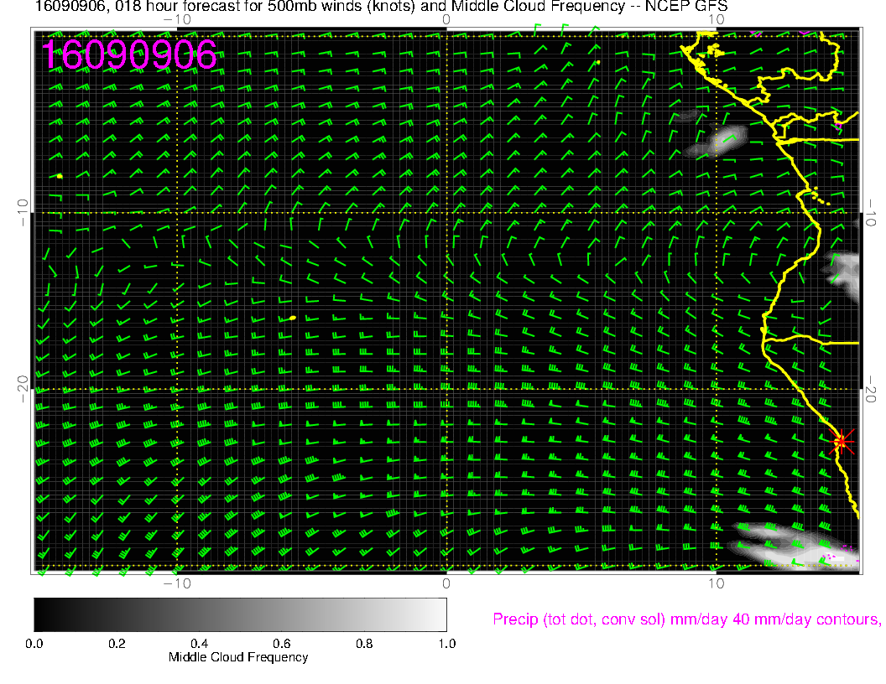Click the magenta Precip legend text
Viewport: 886px width, 684px height.
point(685,619)
